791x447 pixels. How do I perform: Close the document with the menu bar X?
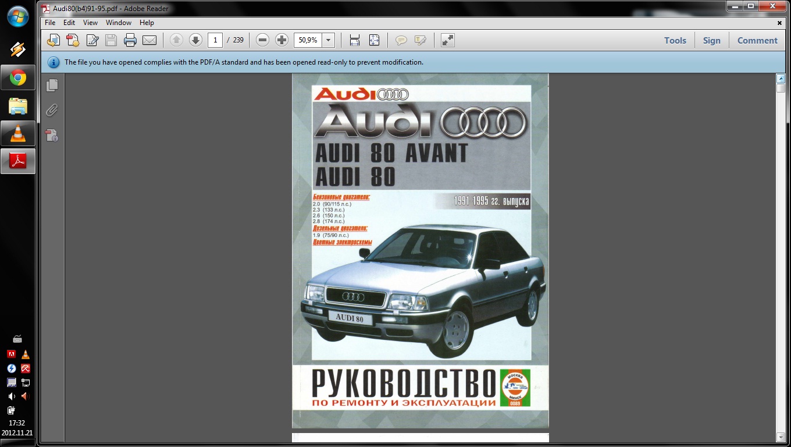coord(780,23)
